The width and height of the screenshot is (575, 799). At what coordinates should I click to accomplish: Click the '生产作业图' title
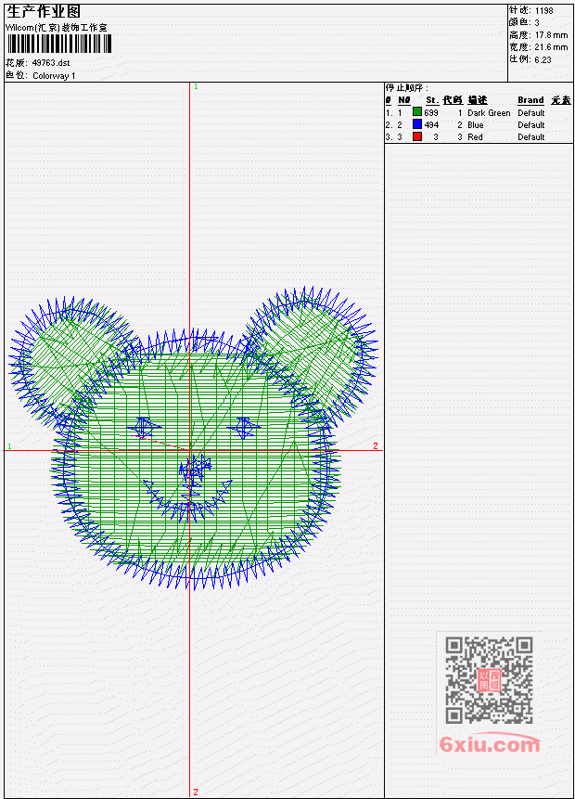[44, 12]
